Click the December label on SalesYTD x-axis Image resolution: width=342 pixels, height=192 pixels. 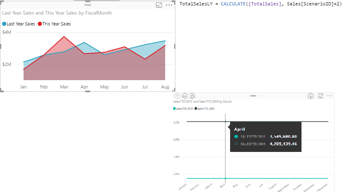click(323, 187)
